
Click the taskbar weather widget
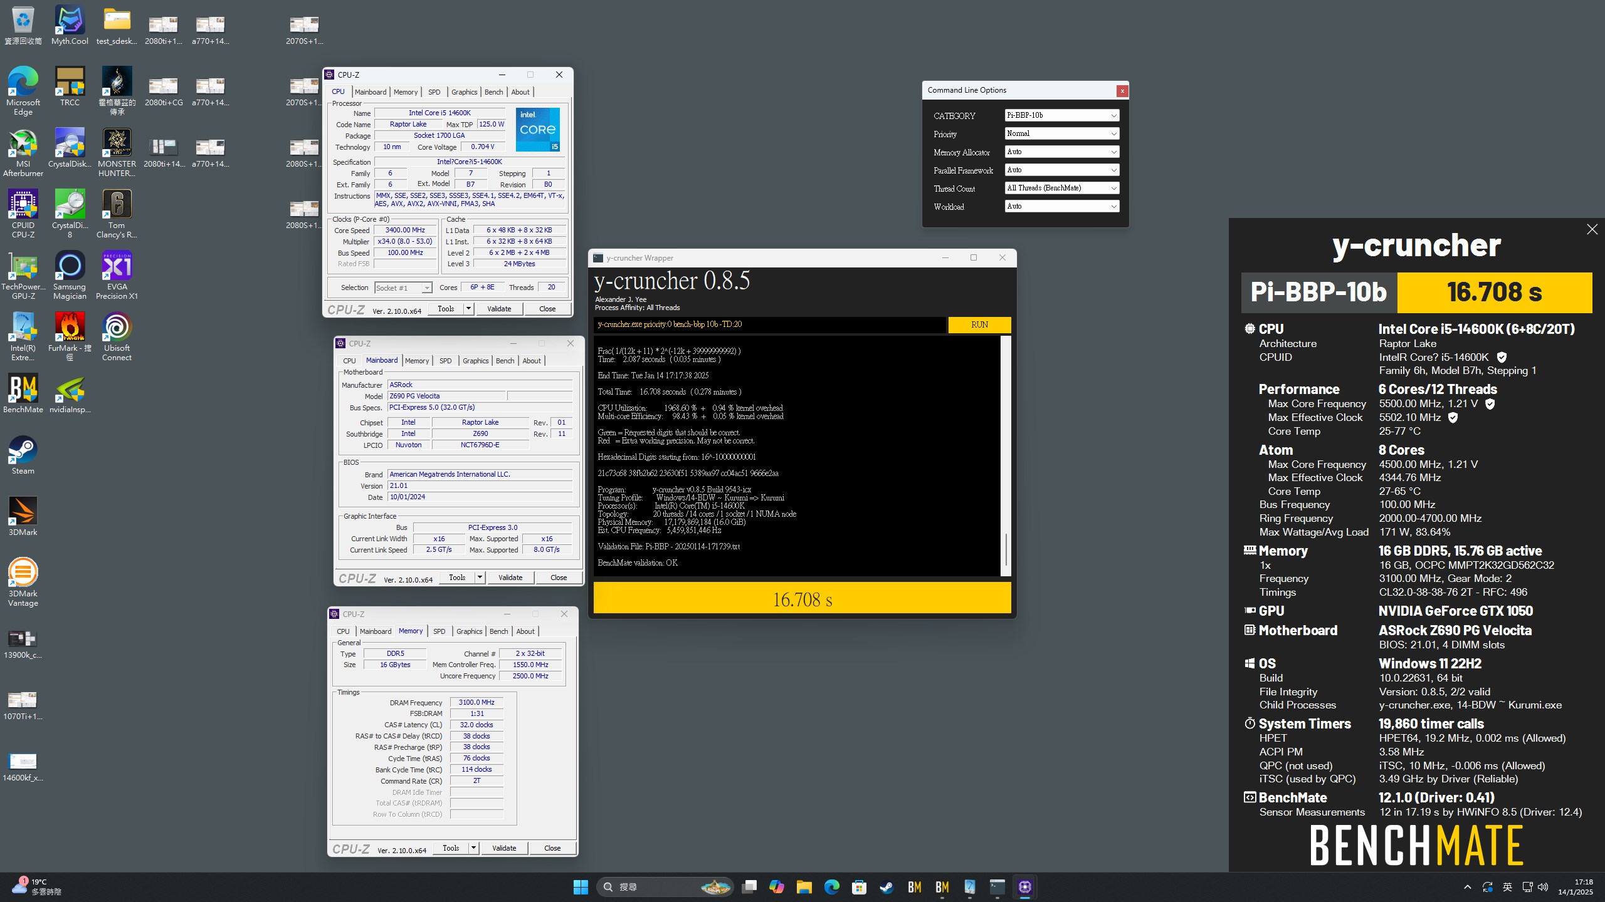[x=38, y=887]
